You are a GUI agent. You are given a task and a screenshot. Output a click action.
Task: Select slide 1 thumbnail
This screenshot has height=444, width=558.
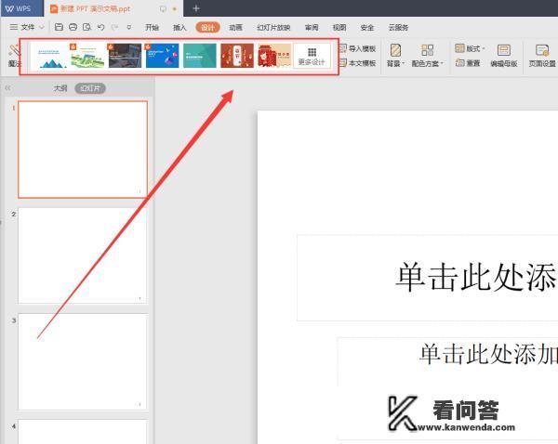click(x=83, y=150)
